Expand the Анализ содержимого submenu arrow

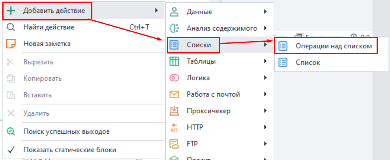tap(266, 28)
